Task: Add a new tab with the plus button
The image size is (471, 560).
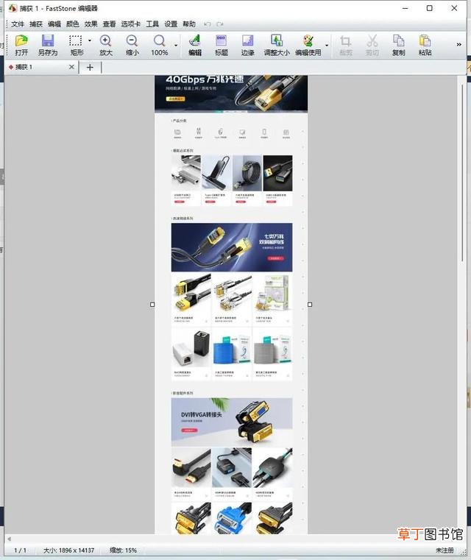Action: 90,67
